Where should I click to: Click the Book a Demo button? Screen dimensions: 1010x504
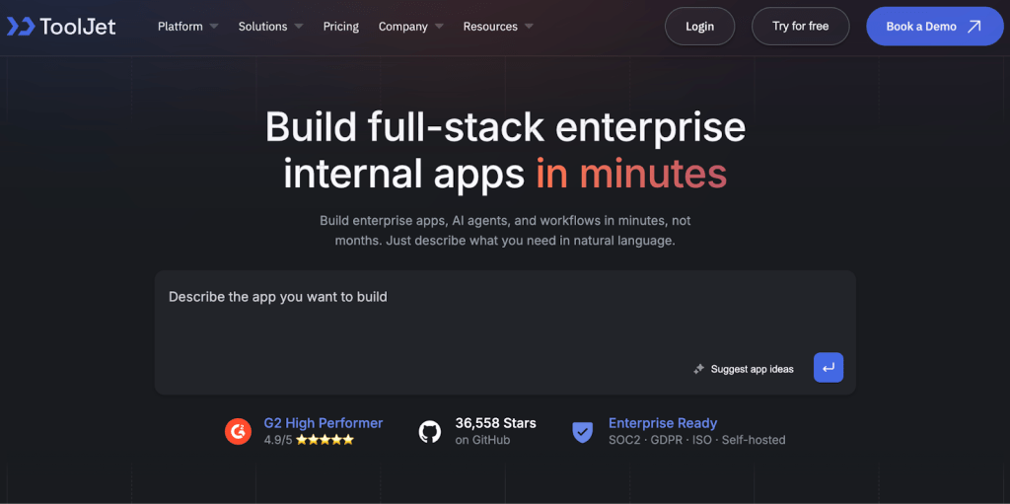pyautogui.click(x=935, y=27)
